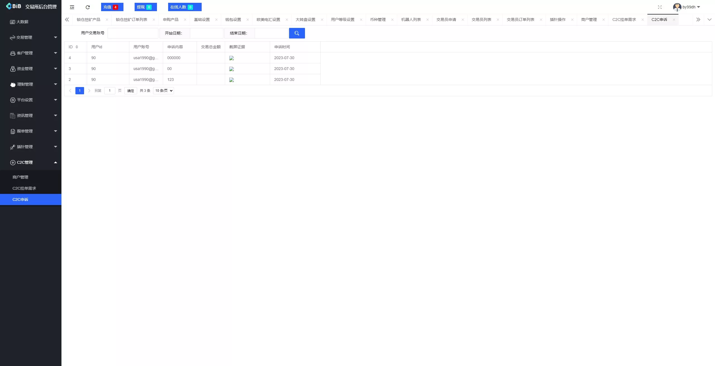
Task: Collapse the C2C管理 sidebar section
Action: pos(25,162)
